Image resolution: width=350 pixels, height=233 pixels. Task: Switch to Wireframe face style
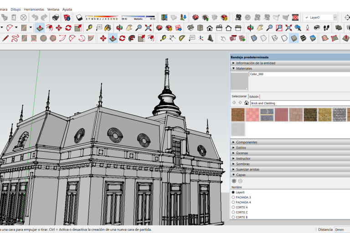[x=274, y=38]
